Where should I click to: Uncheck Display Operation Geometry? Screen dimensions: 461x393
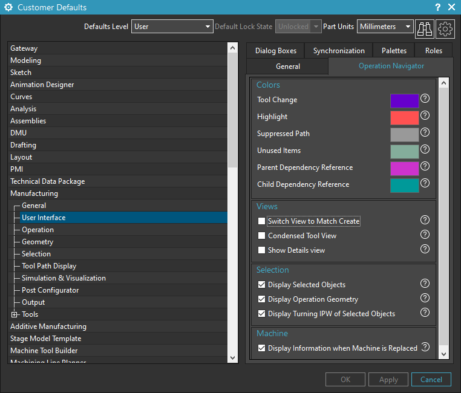point(261,299)
